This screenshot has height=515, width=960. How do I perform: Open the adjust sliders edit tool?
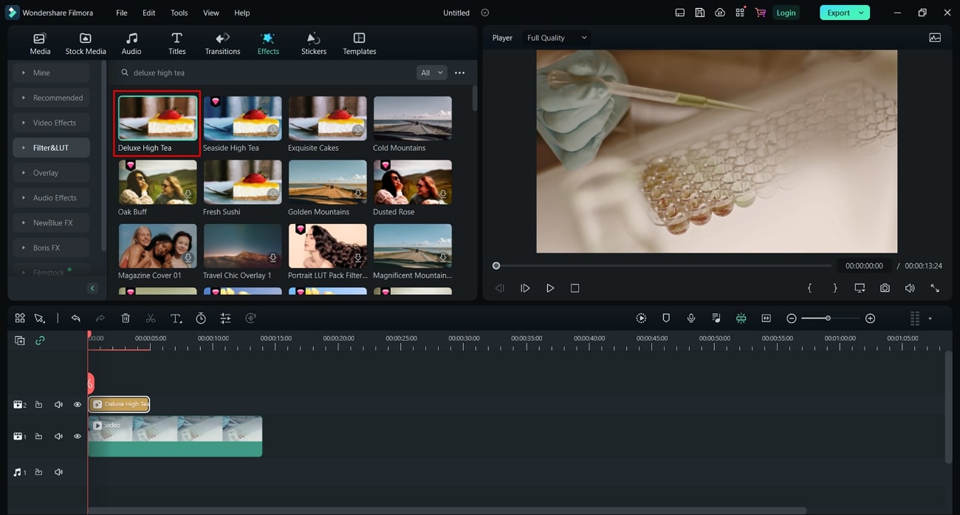coord(226,318)
